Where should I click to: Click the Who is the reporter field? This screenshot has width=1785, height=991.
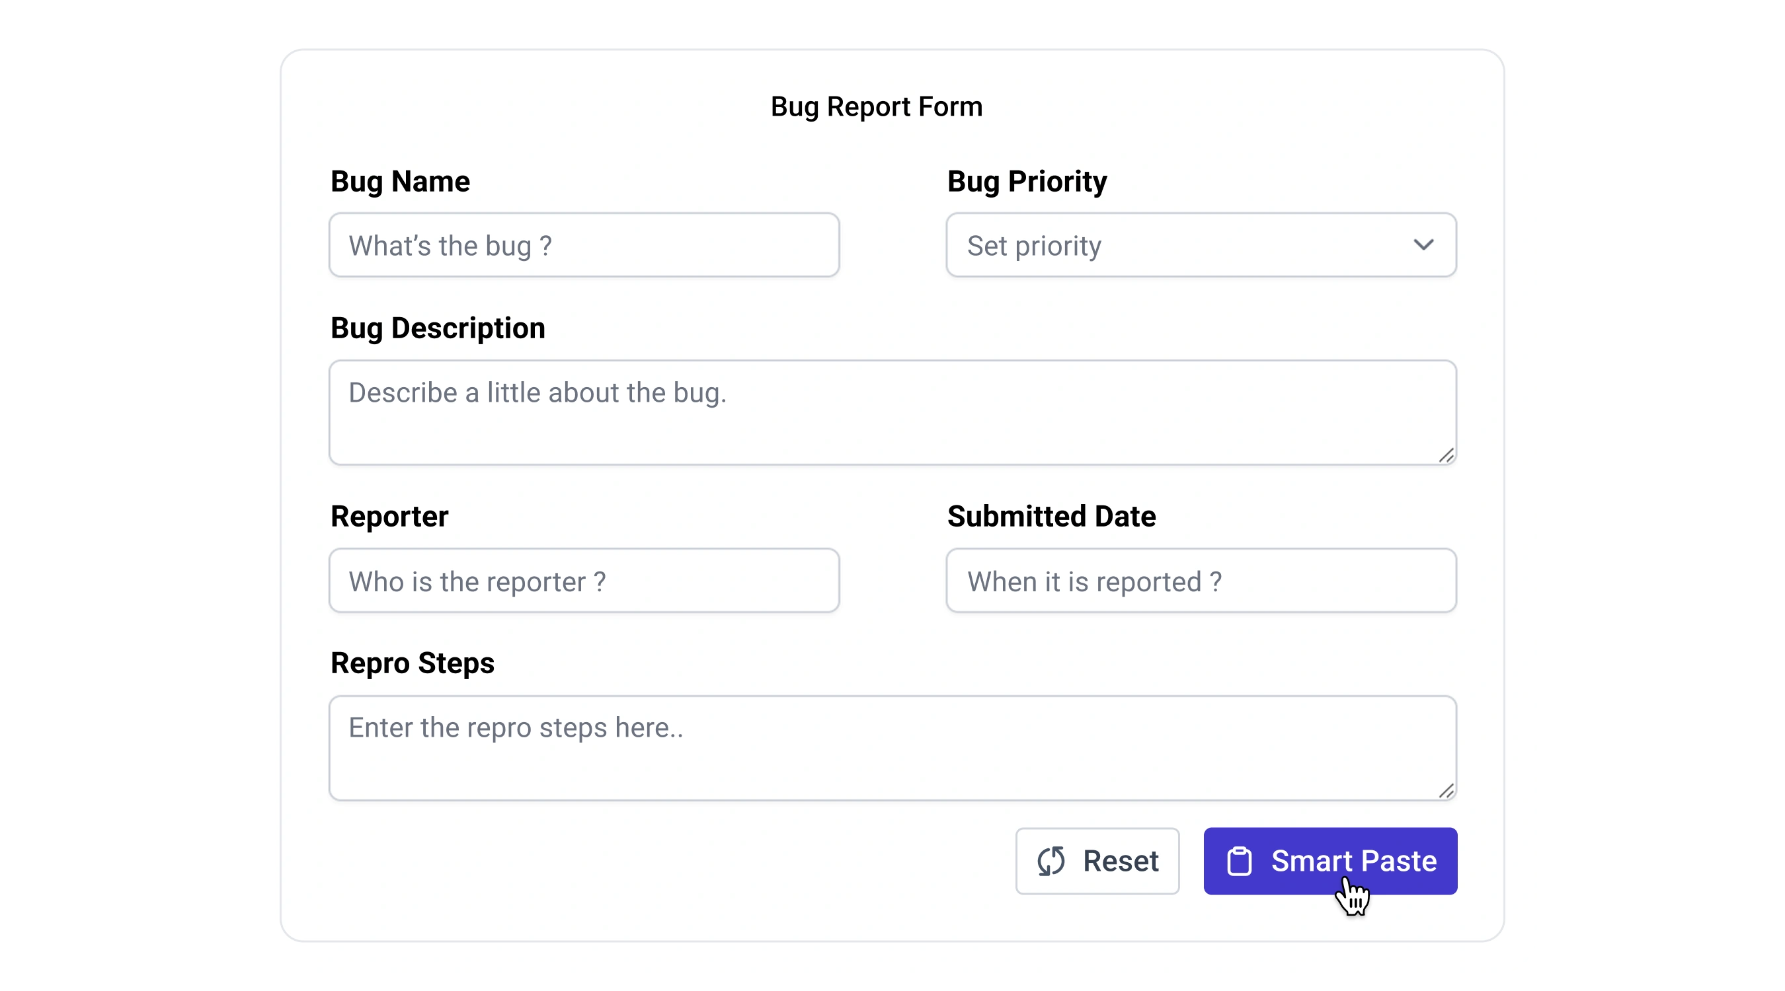coord(584,581)
